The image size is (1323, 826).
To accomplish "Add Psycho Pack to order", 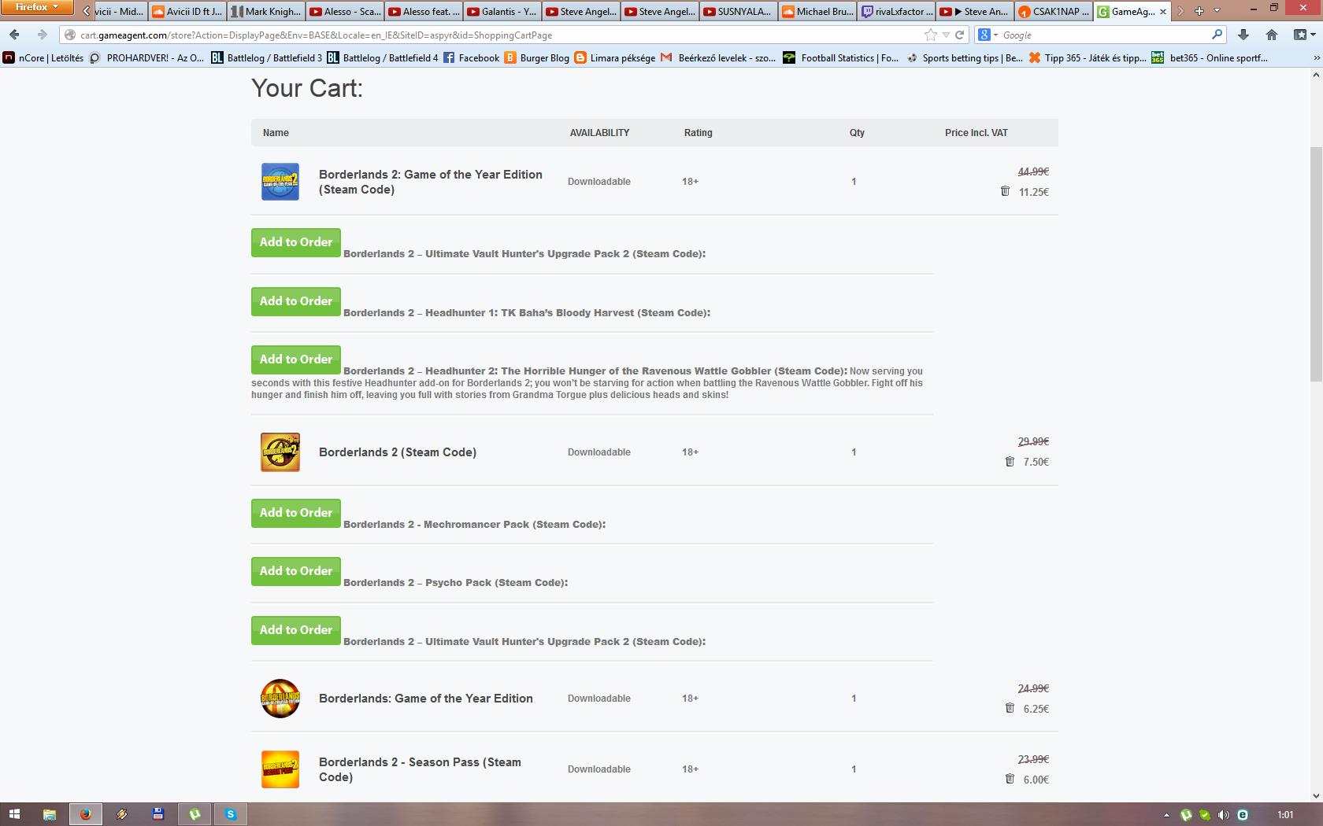I will 296,571.
